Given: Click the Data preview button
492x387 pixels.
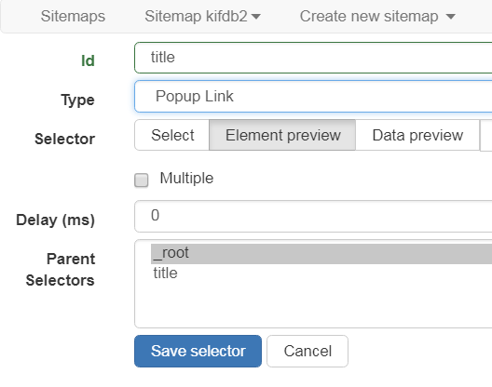Looking at the screenshot, I should coord(417,135).
